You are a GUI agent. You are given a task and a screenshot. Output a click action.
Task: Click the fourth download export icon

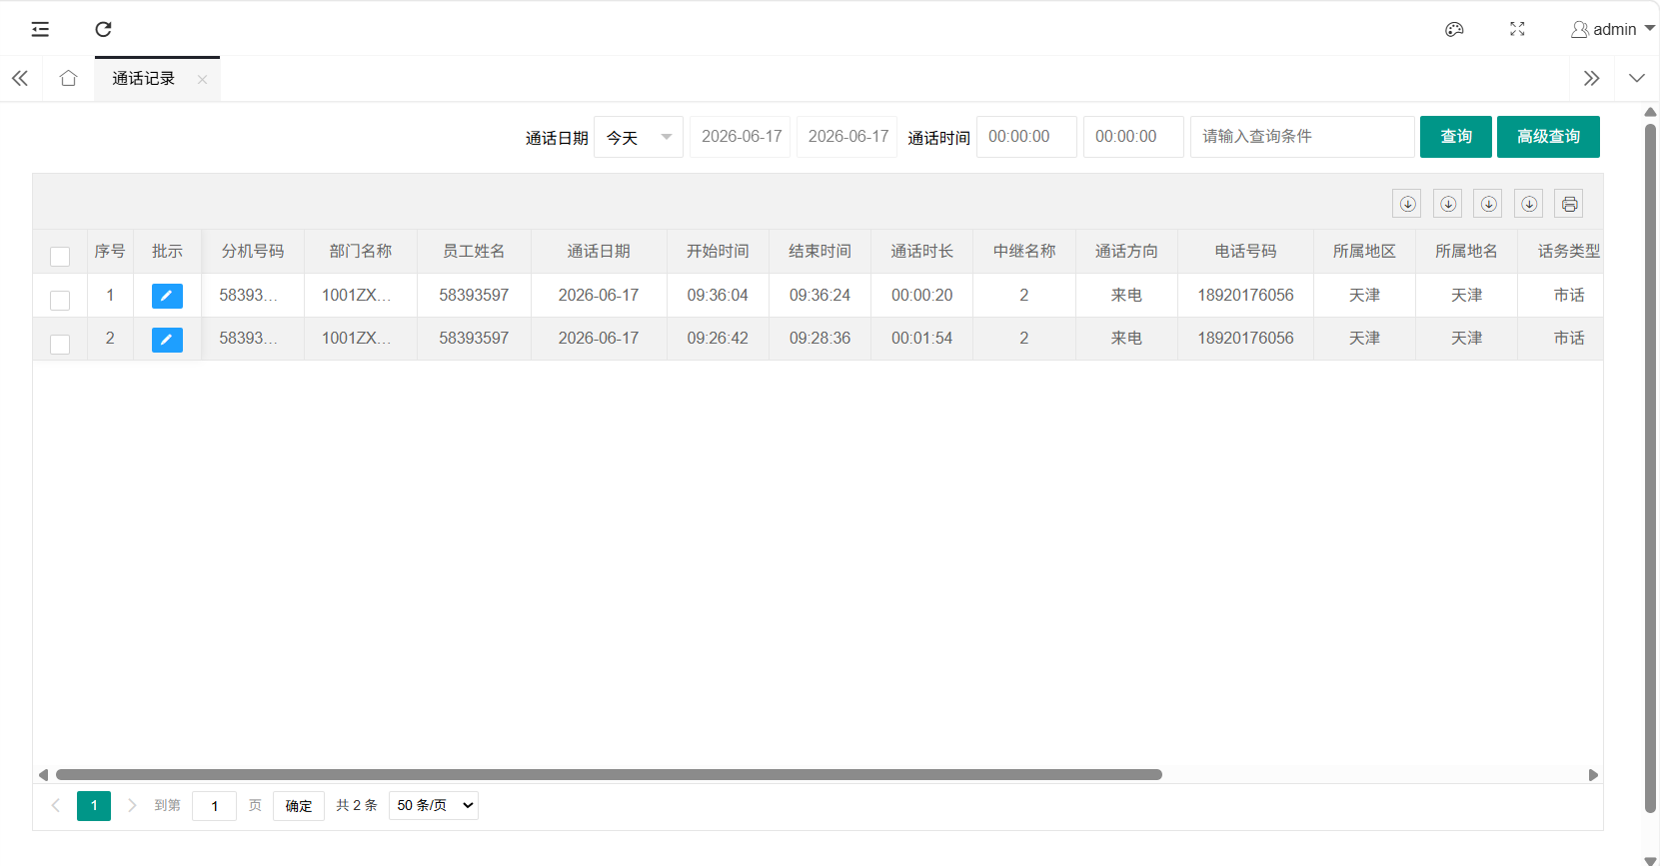tap(1529, 204)
